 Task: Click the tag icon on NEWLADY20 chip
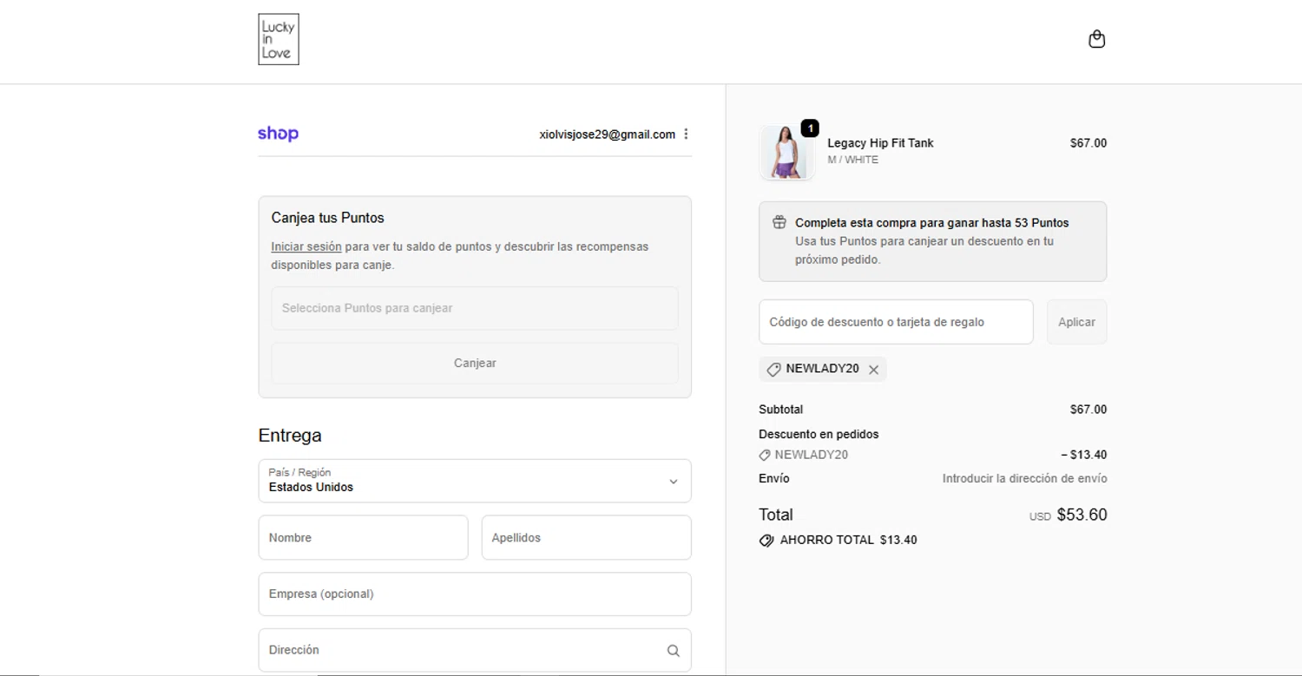773,370
